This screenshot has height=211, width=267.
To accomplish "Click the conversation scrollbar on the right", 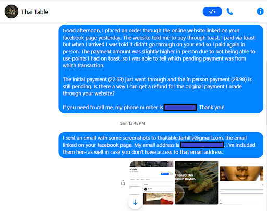I will 266,93.
